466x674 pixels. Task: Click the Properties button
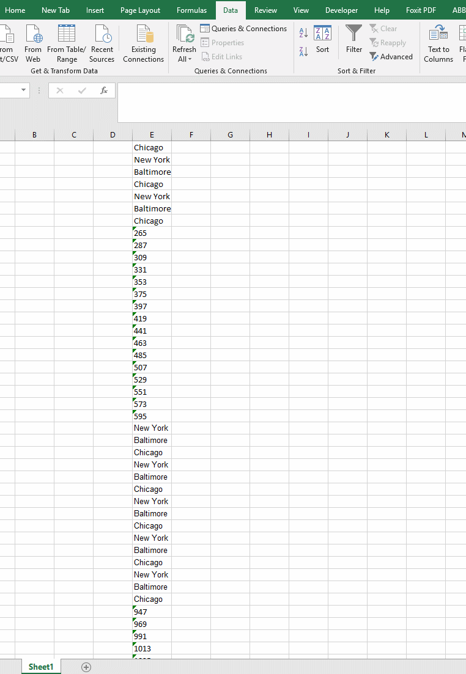tap(223, 43)
